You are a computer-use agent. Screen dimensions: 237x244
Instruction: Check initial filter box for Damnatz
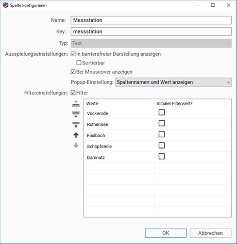[162, 156]
